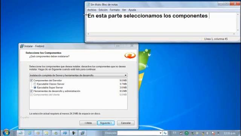The image size is (241, 136).
Task: Expand the Dirección address bar dropdown arrow
Action: click(160, 133)
